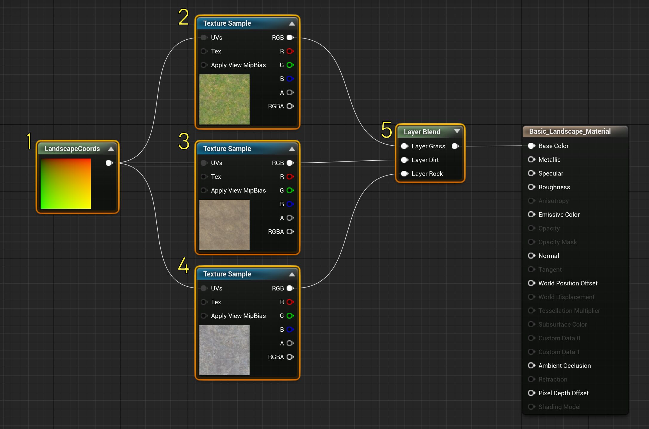This screenshot has height=429, width=649.
Task: Click the UVs input pin on grass Texture Sample
Action: 204,37
